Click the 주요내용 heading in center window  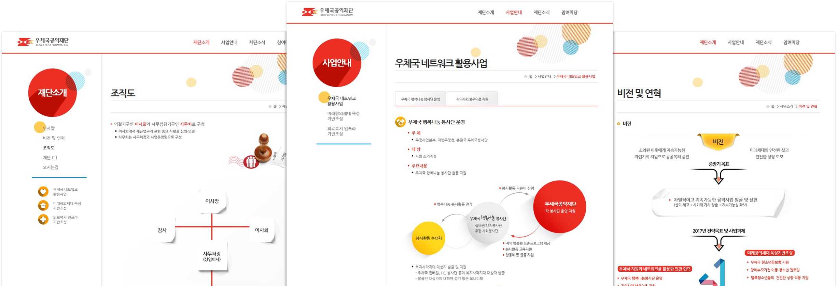pyautogui.click(x=419, y=166)
